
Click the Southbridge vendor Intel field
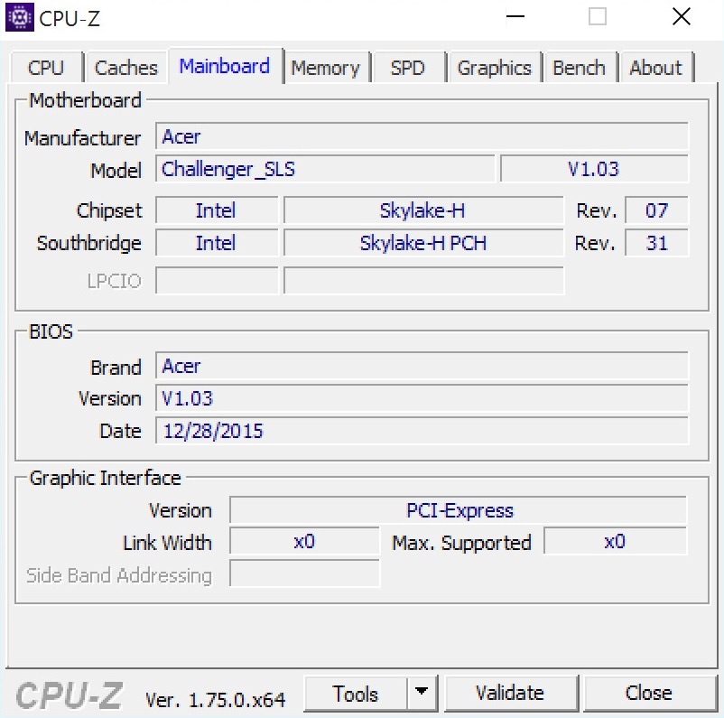217,243
